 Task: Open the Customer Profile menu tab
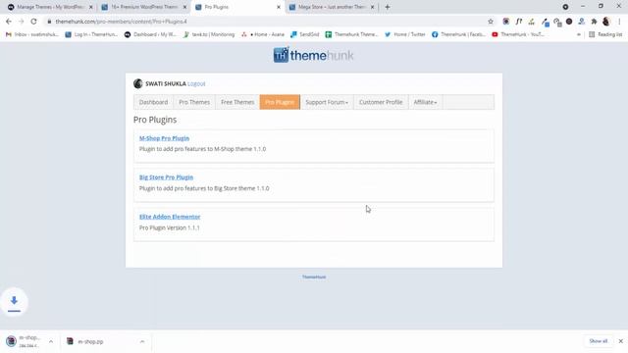tap(381, 102)
